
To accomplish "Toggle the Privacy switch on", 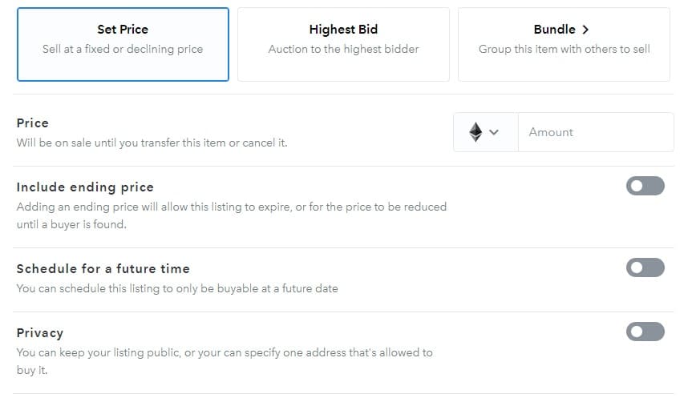I will [645, 332].
